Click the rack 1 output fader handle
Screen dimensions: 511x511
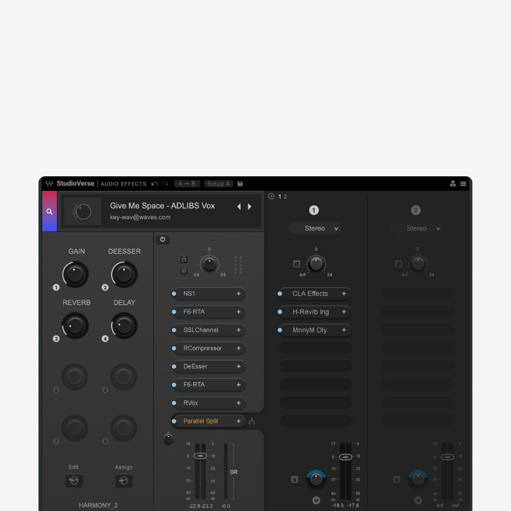(346, 457)
